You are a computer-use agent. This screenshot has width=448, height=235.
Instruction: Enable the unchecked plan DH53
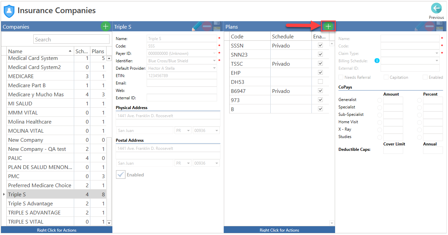(x=321, y=81)
